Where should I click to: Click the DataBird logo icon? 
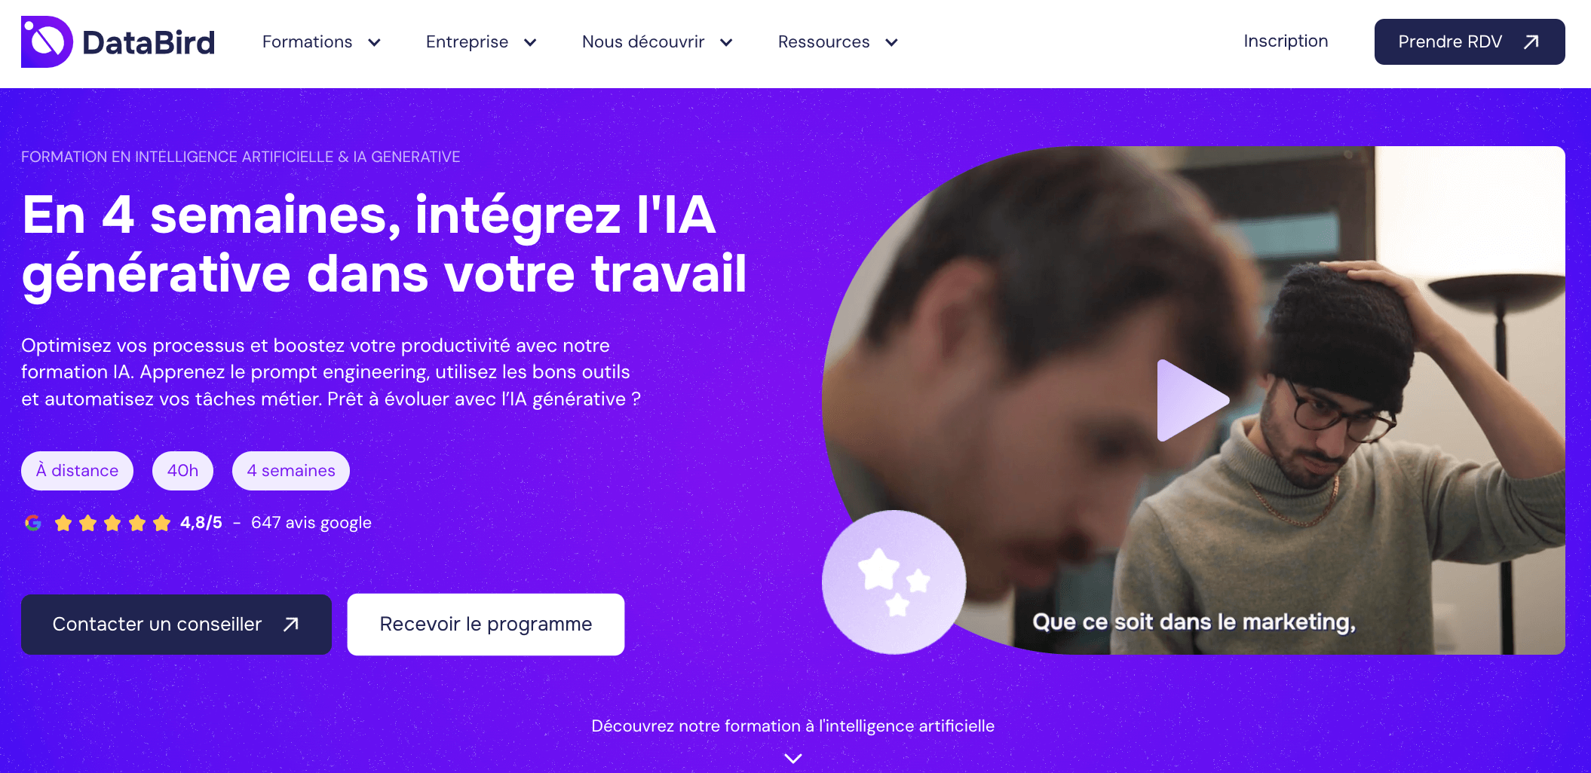[47, 41]
